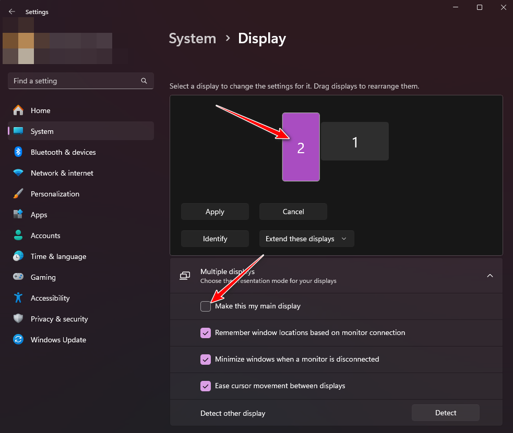
Task: Open Gaming settings
Action: click(44, 277)
